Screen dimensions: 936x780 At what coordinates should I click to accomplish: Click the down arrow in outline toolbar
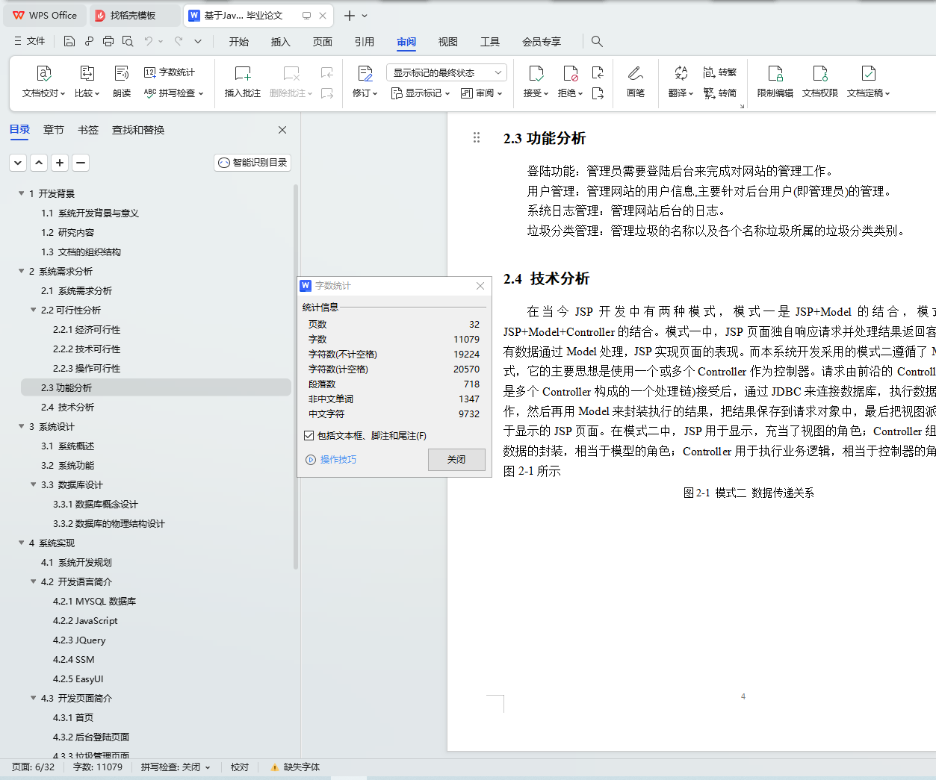point(19,162)
